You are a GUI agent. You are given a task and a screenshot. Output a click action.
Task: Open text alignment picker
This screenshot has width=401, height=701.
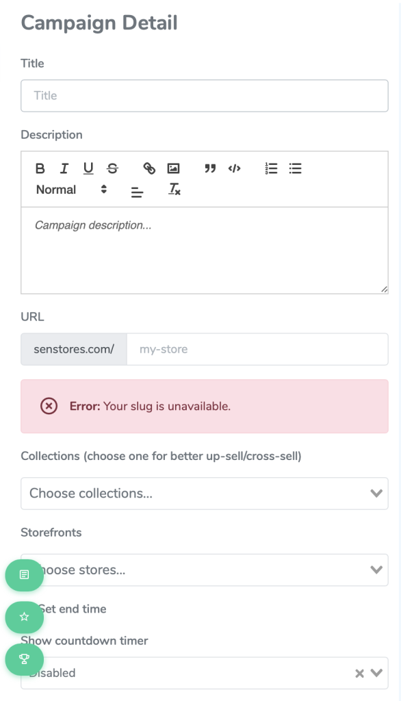pos(138,192)
